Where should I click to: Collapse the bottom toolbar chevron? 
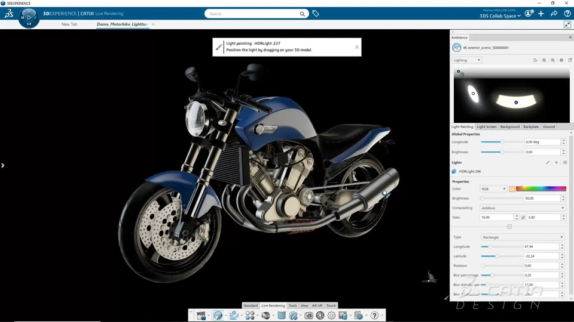(x=191, y=312)
